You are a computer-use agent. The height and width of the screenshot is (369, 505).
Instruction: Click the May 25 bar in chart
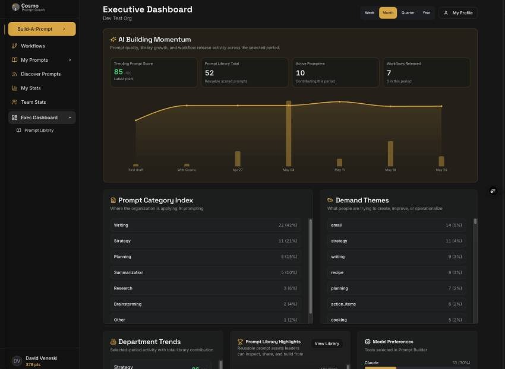click(441, 161)
